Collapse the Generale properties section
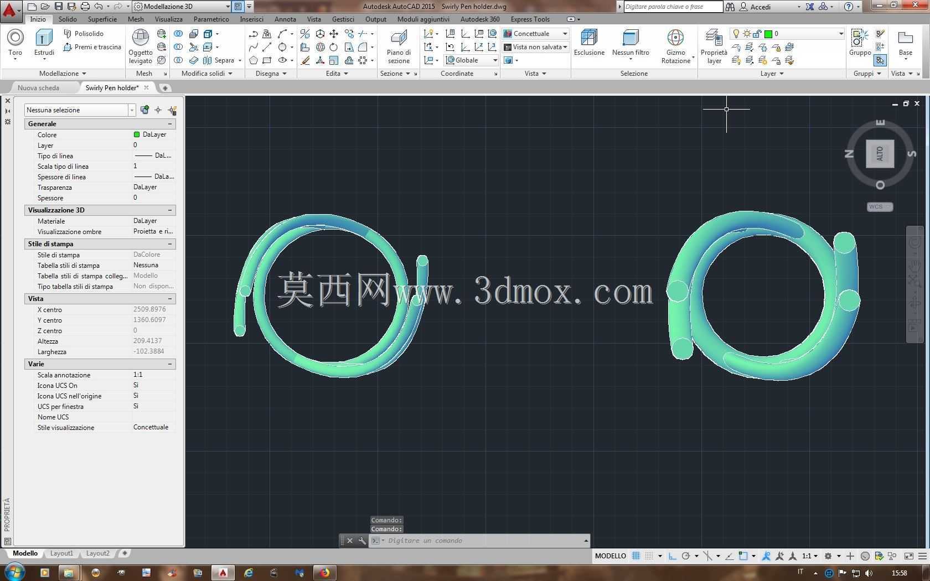 click(x=170, y=124)
